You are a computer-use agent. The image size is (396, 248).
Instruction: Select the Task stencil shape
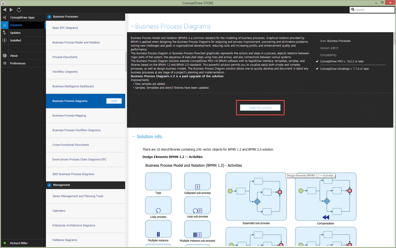[158, 182]
